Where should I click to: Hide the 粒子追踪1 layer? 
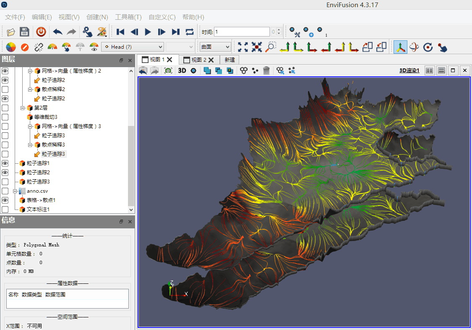(x=5, y=163)
